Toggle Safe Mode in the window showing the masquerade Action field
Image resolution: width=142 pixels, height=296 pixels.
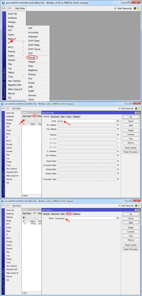[16, 206]
